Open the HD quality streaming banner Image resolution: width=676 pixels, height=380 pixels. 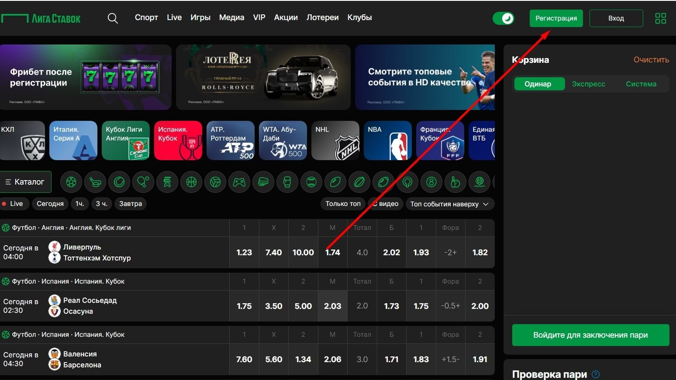[x=425, y=77]
